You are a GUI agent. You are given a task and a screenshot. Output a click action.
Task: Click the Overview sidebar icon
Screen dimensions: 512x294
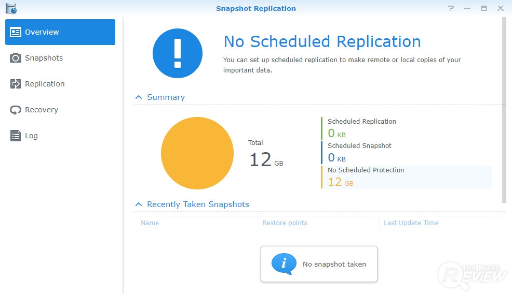click(x=16, y=32)
